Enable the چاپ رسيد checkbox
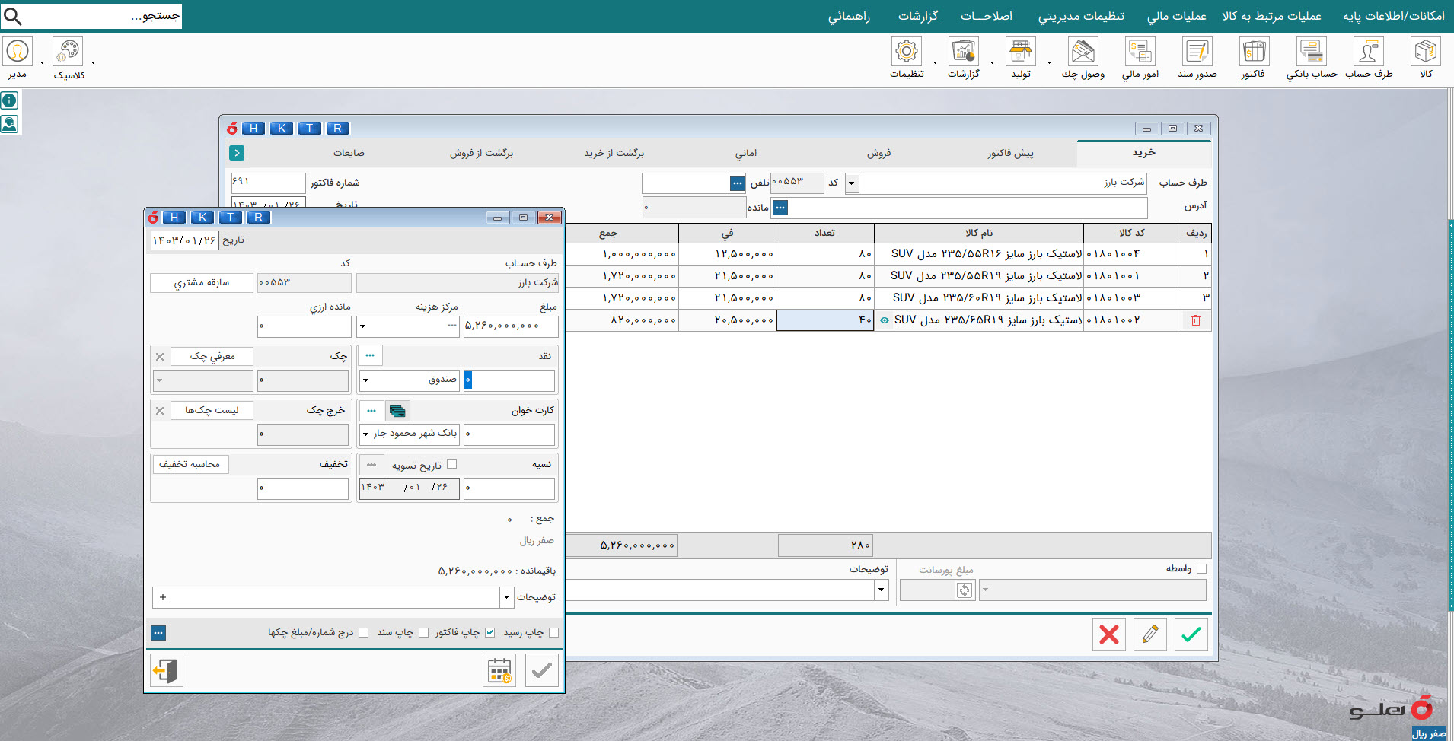1454x741 pixels. [553, 632]
